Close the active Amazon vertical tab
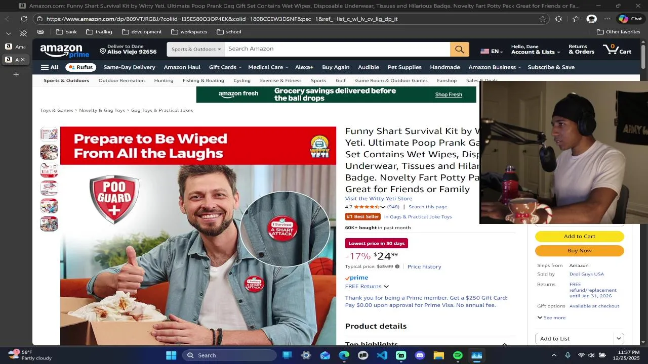The image size is (648, 364). coord(22,60)
